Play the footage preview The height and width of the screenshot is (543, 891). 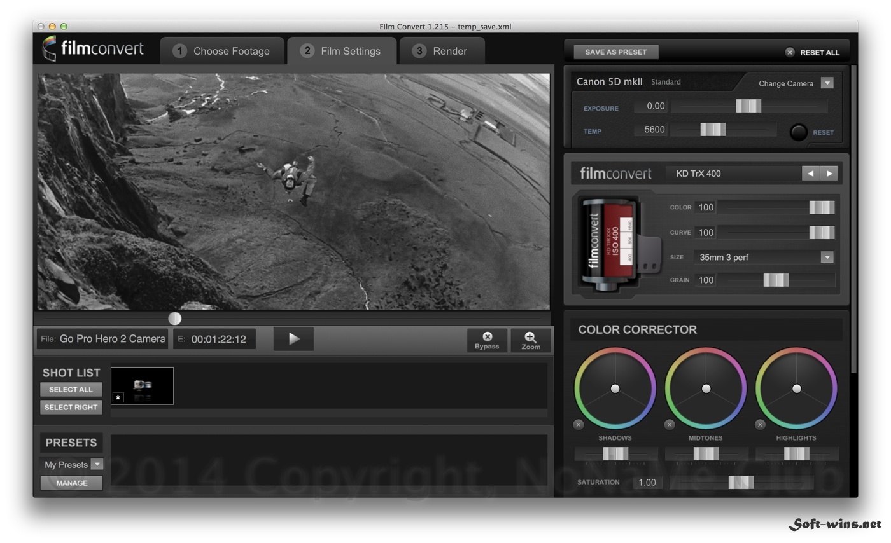pyautogui.click(x=293, y=339)
